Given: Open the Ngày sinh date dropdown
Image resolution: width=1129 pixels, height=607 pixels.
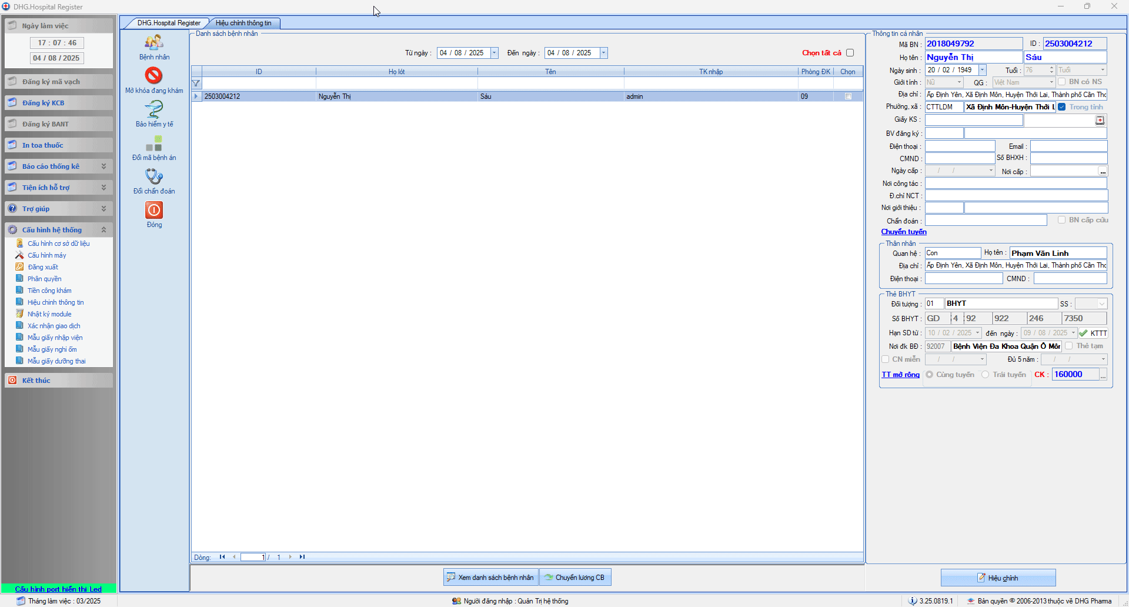Looking at the screenshot, I should pos(982,70).
